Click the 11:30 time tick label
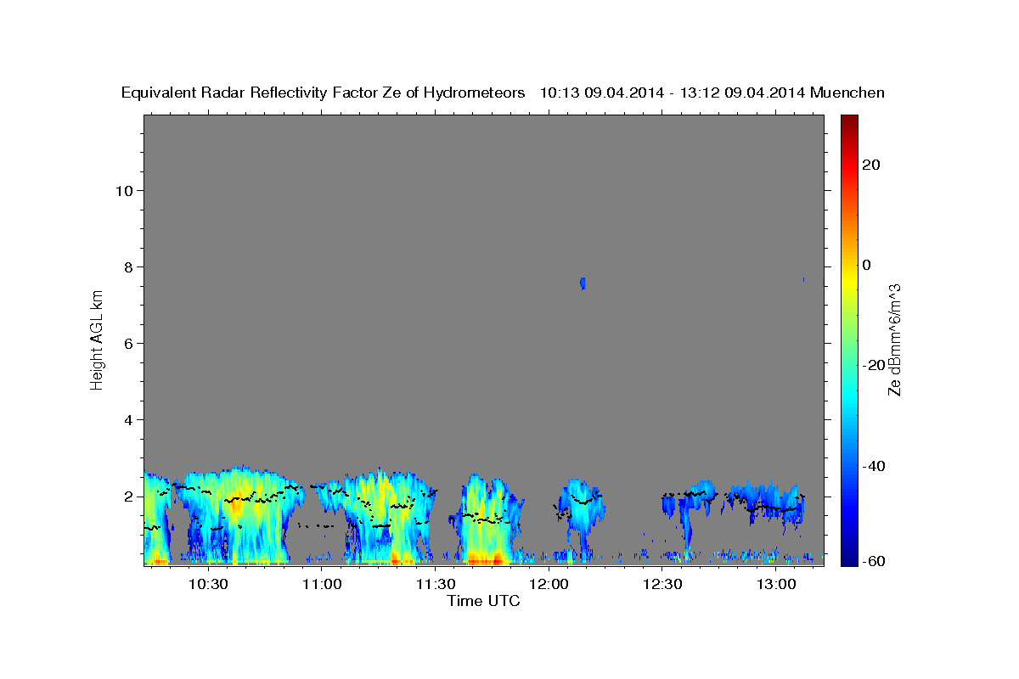This screenshot has width=1019, height=679. click(x=435, y=585)
